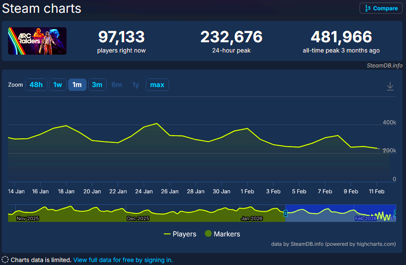Click the 400k y-axis label
Viewport: 406px width, 265px height.
[x=389, y=122]
